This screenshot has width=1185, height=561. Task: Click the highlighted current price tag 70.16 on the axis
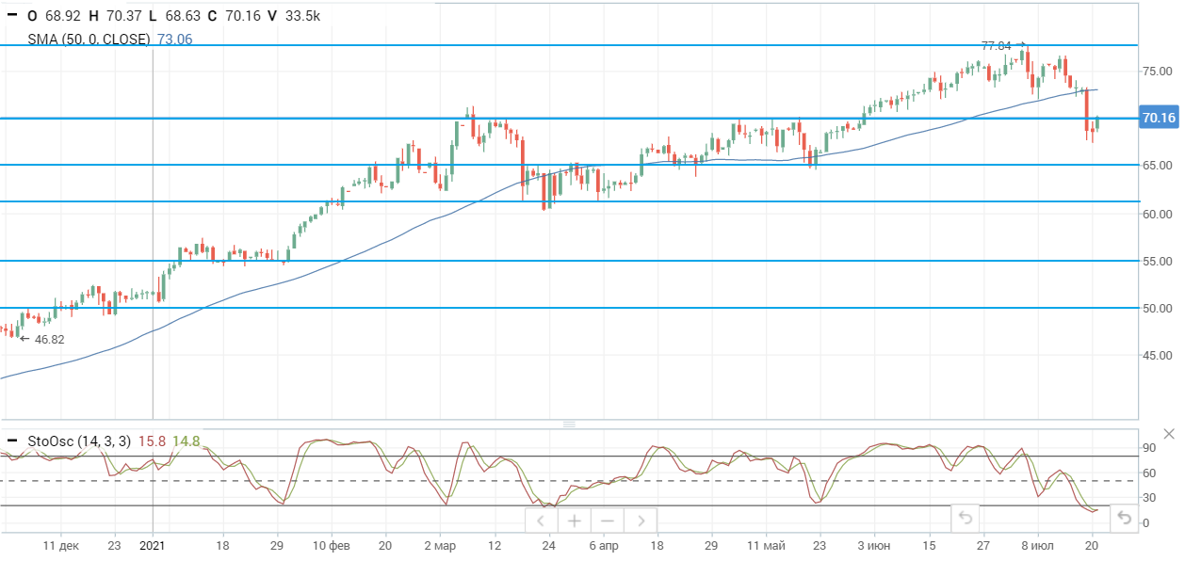(1158, 118)
